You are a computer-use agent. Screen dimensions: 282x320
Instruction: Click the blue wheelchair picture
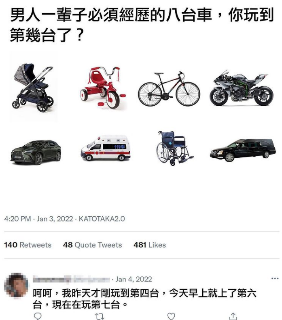(x=175, y=148)
